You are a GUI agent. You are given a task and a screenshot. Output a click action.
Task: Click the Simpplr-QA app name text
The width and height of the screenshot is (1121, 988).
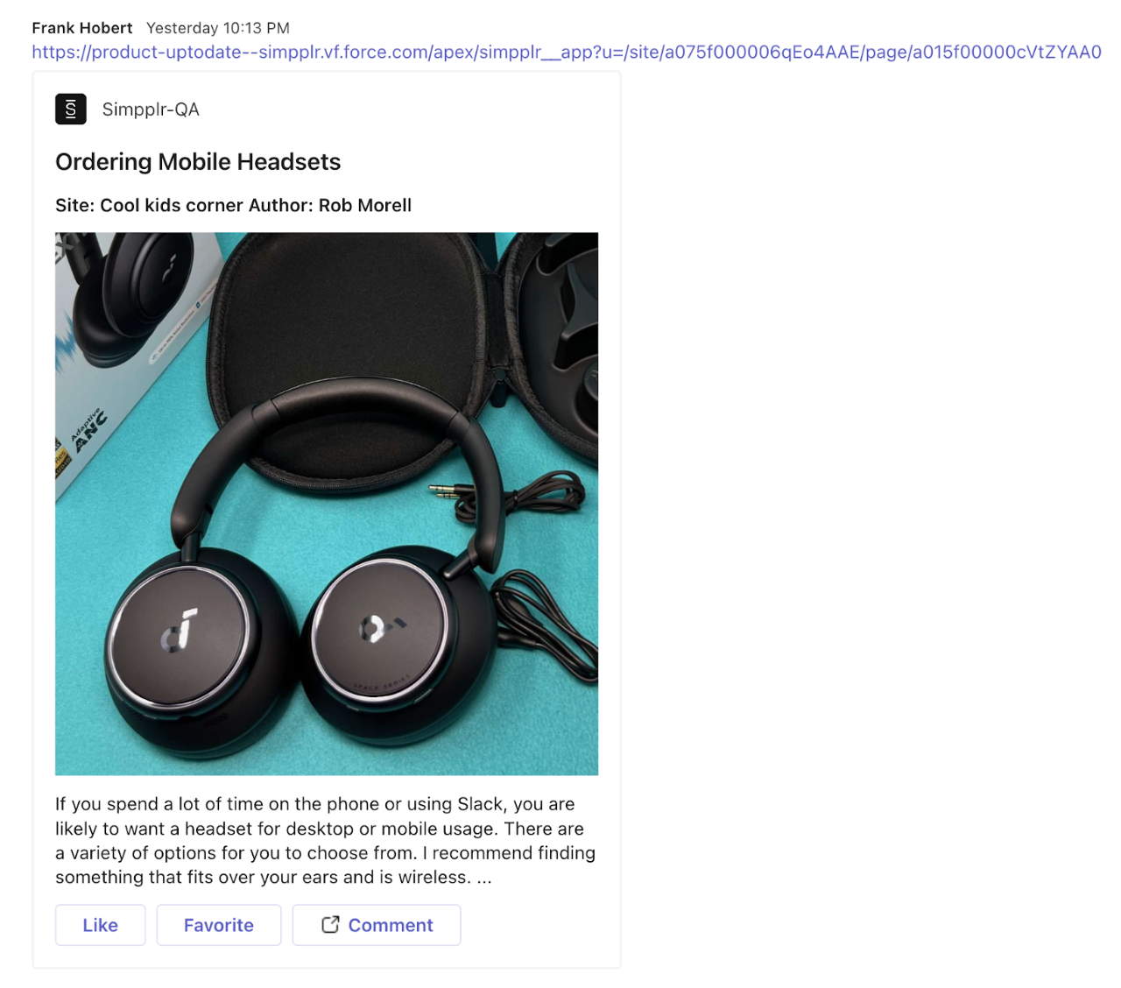pos(151,109)
